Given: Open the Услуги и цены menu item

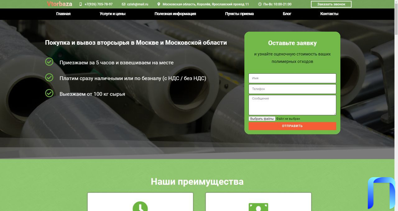Looking at the screenshot, I should click(x=113, y=14).
